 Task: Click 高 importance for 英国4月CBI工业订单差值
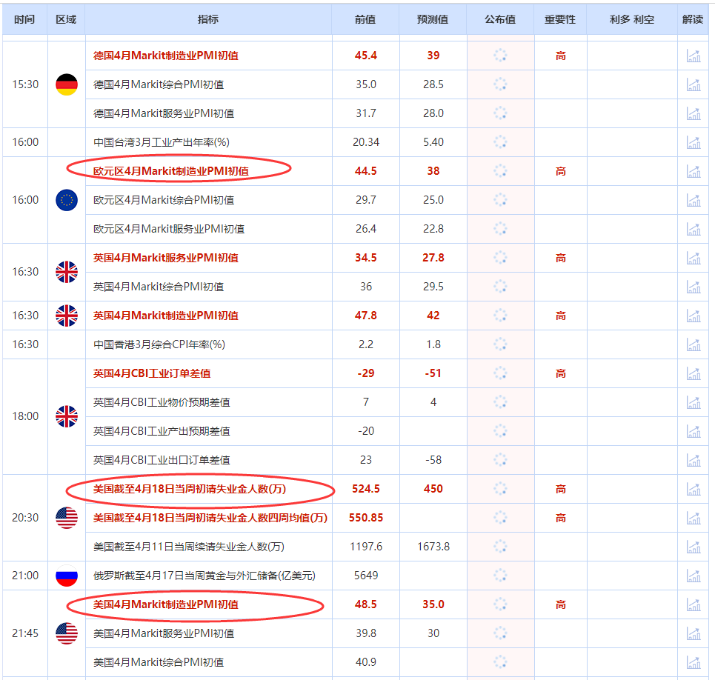[560, 374]
